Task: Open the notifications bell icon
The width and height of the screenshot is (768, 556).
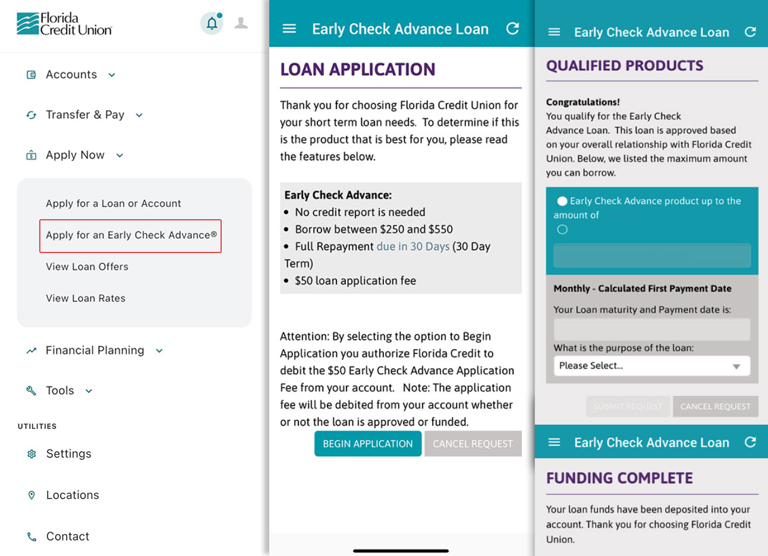Action: 212,24
